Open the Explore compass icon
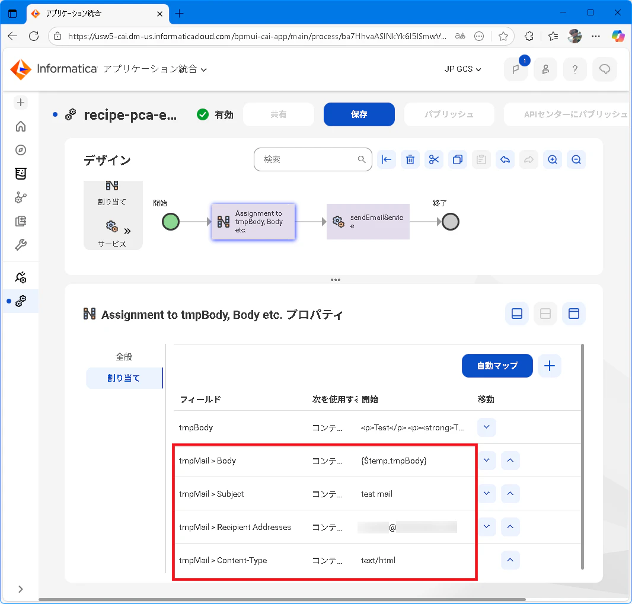Image resolution: width=632 pixels, height=604 pixels. coord(21,150)
